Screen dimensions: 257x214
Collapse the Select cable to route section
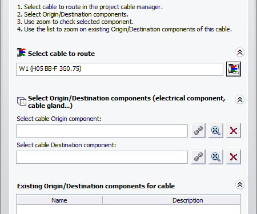pos(240,52)
